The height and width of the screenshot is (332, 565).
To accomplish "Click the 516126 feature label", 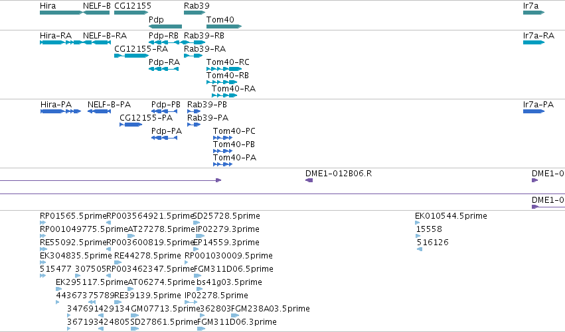I will click(432, 243).
